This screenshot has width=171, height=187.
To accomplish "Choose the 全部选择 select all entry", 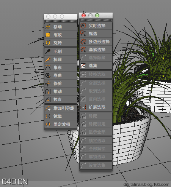I will click(96, 83).
